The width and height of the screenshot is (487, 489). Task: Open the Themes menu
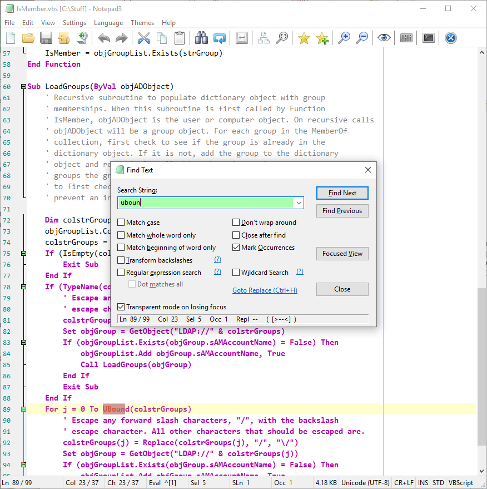tap(142, 23)
